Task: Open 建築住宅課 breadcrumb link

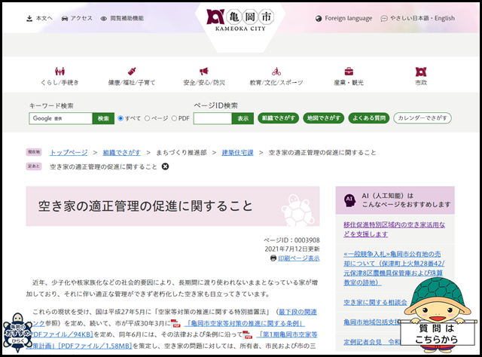Action: 237,153
